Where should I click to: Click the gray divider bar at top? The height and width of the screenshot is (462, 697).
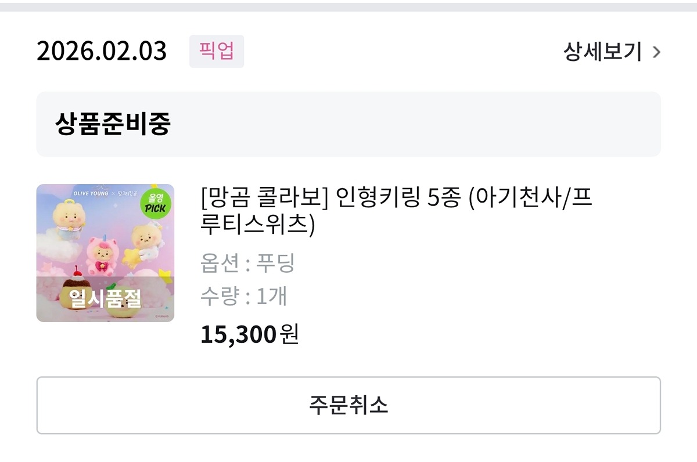click(x=348, y=7)
